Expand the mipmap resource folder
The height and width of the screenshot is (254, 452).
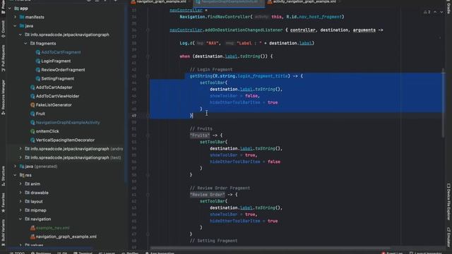pos(20,210)
